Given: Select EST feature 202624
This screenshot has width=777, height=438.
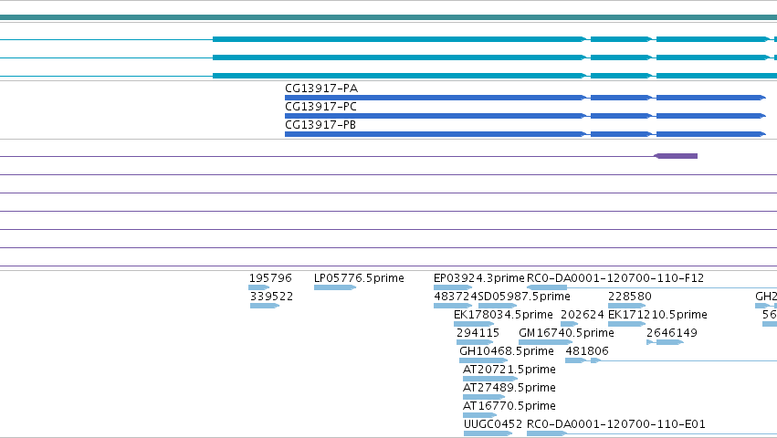Looking at the screenshot, I should pos(583,315).
